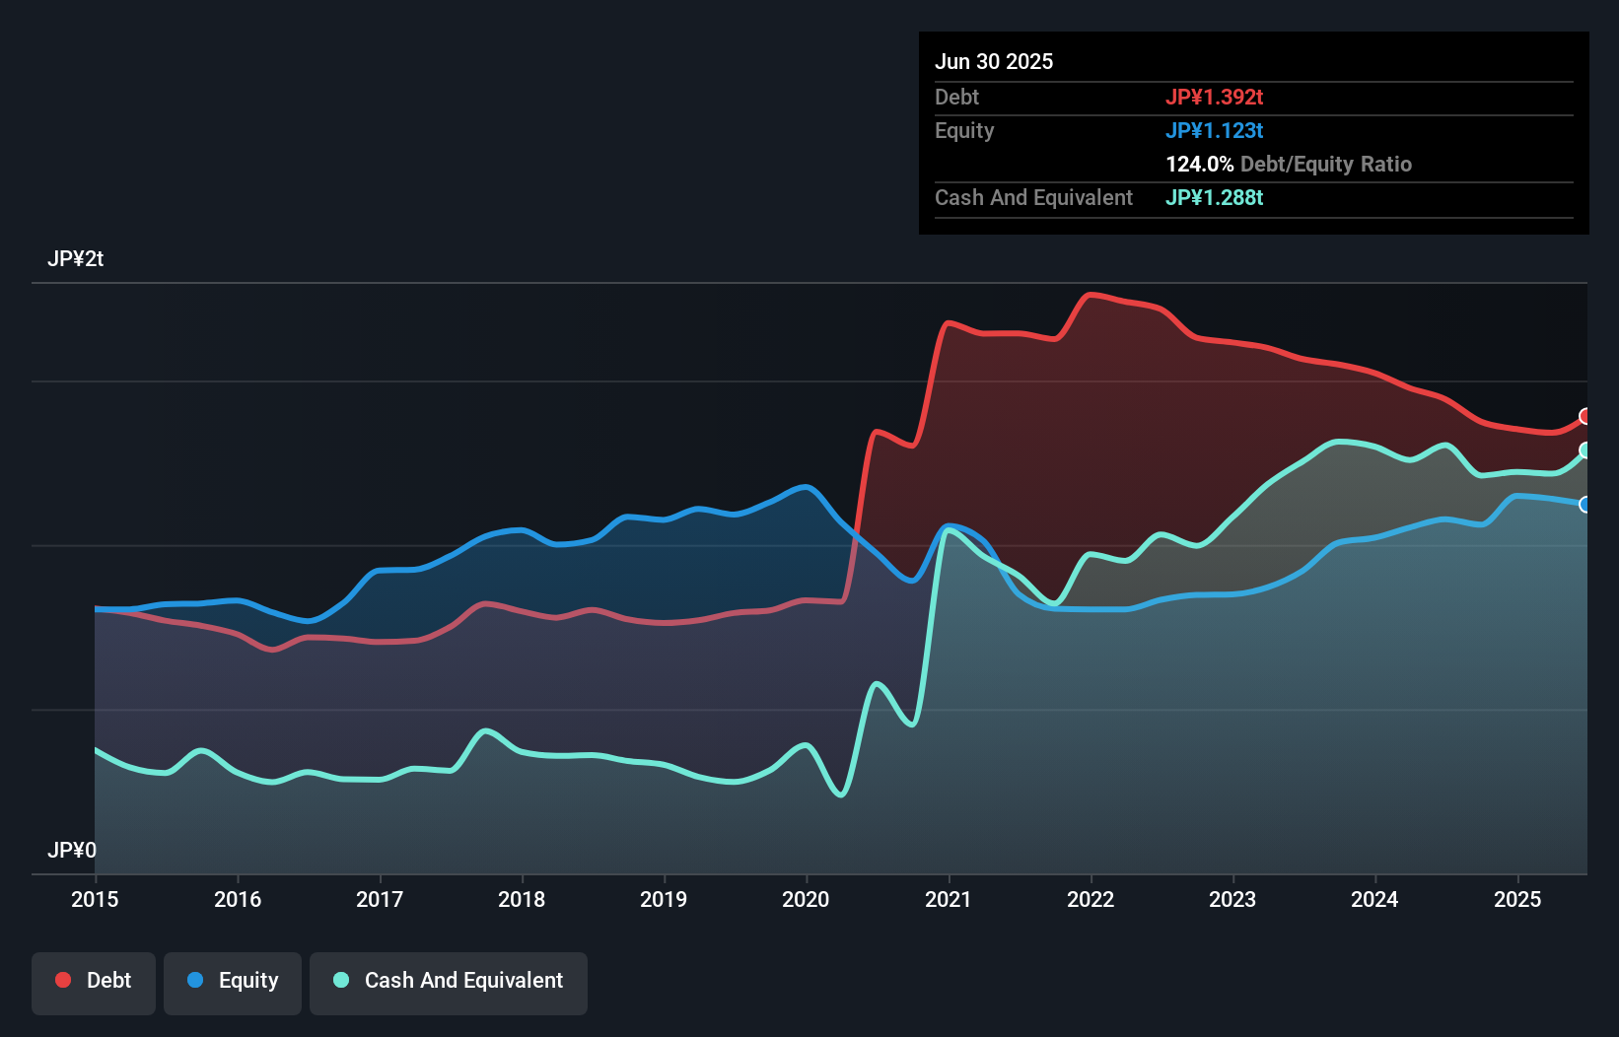
Task: Toggle visibility of the Cash And Equivalent series
Action: [448, 982]
